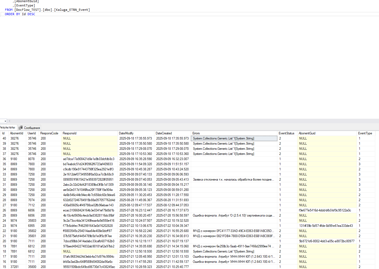Select the row header for Id 36
The height and width of the screenshot is (269, 379).
[4, 159]
